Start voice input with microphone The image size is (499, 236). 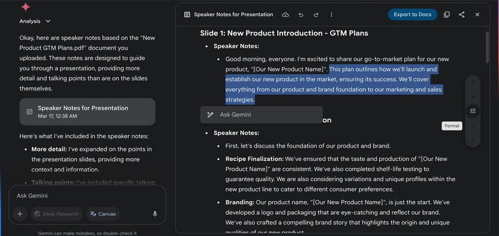pos(155,214)
